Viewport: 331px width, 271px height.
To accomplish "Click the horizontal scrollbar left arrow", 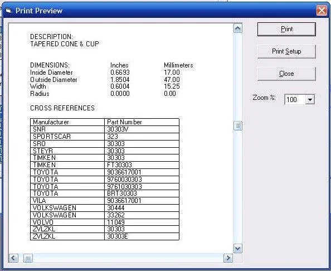I will (x=14, y=258).
